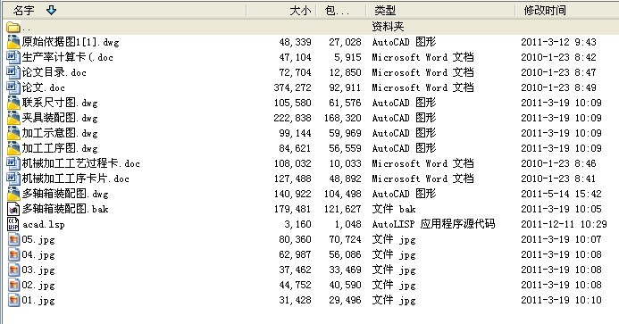Image resolution: width=619 pixels, height=324 pixels.
Task: Select the AutoCAD icon of 夹具装配图.dwg
Action: pos(13,118)
